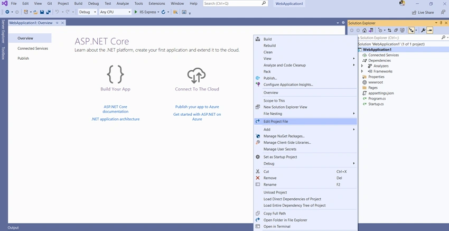Click the refresh browser icon after IIS Express
This screenshot has width=449, height=231.
tap(163, 12)
